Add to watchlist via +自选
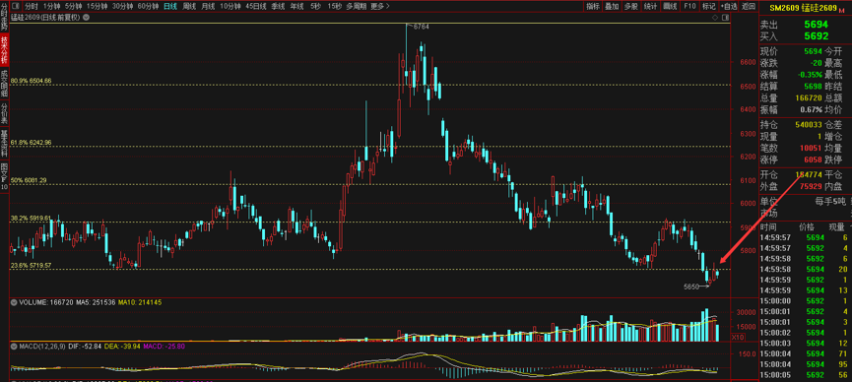 click(729, 7)
